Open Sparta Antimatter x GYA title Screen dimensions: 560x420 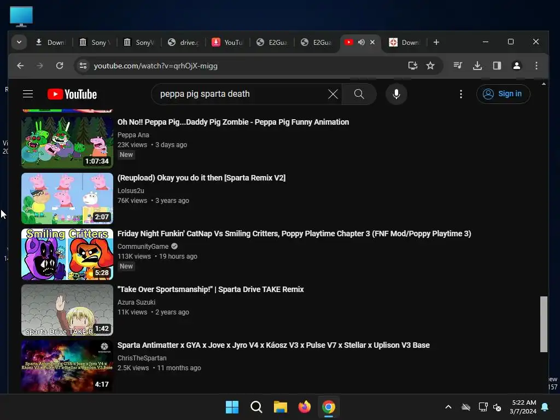(x=273, y=345)
